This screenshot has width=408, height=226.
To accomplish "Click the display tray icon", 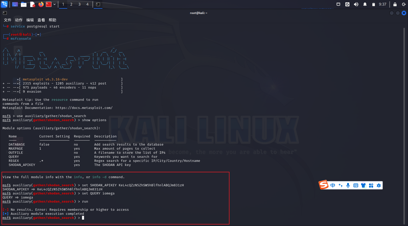I will (338, 4).
